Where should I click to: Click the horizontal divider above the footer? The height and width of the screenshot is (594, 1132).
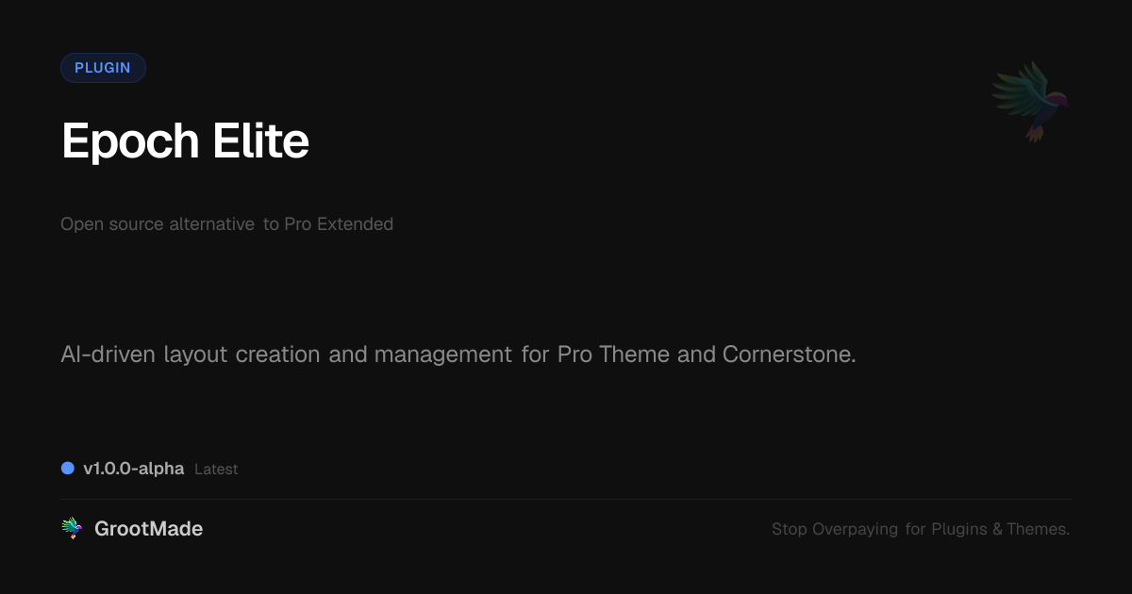(566, 499)
